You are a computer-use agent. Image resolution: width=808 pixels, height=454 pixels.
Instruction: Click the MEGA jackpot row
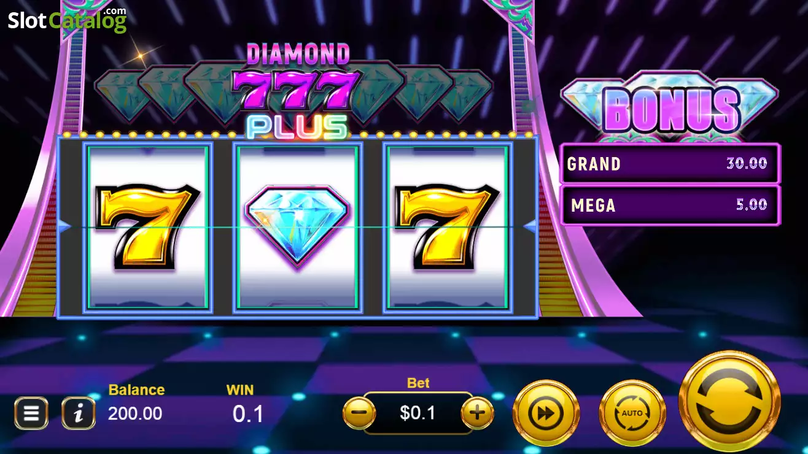pos(670,205)
